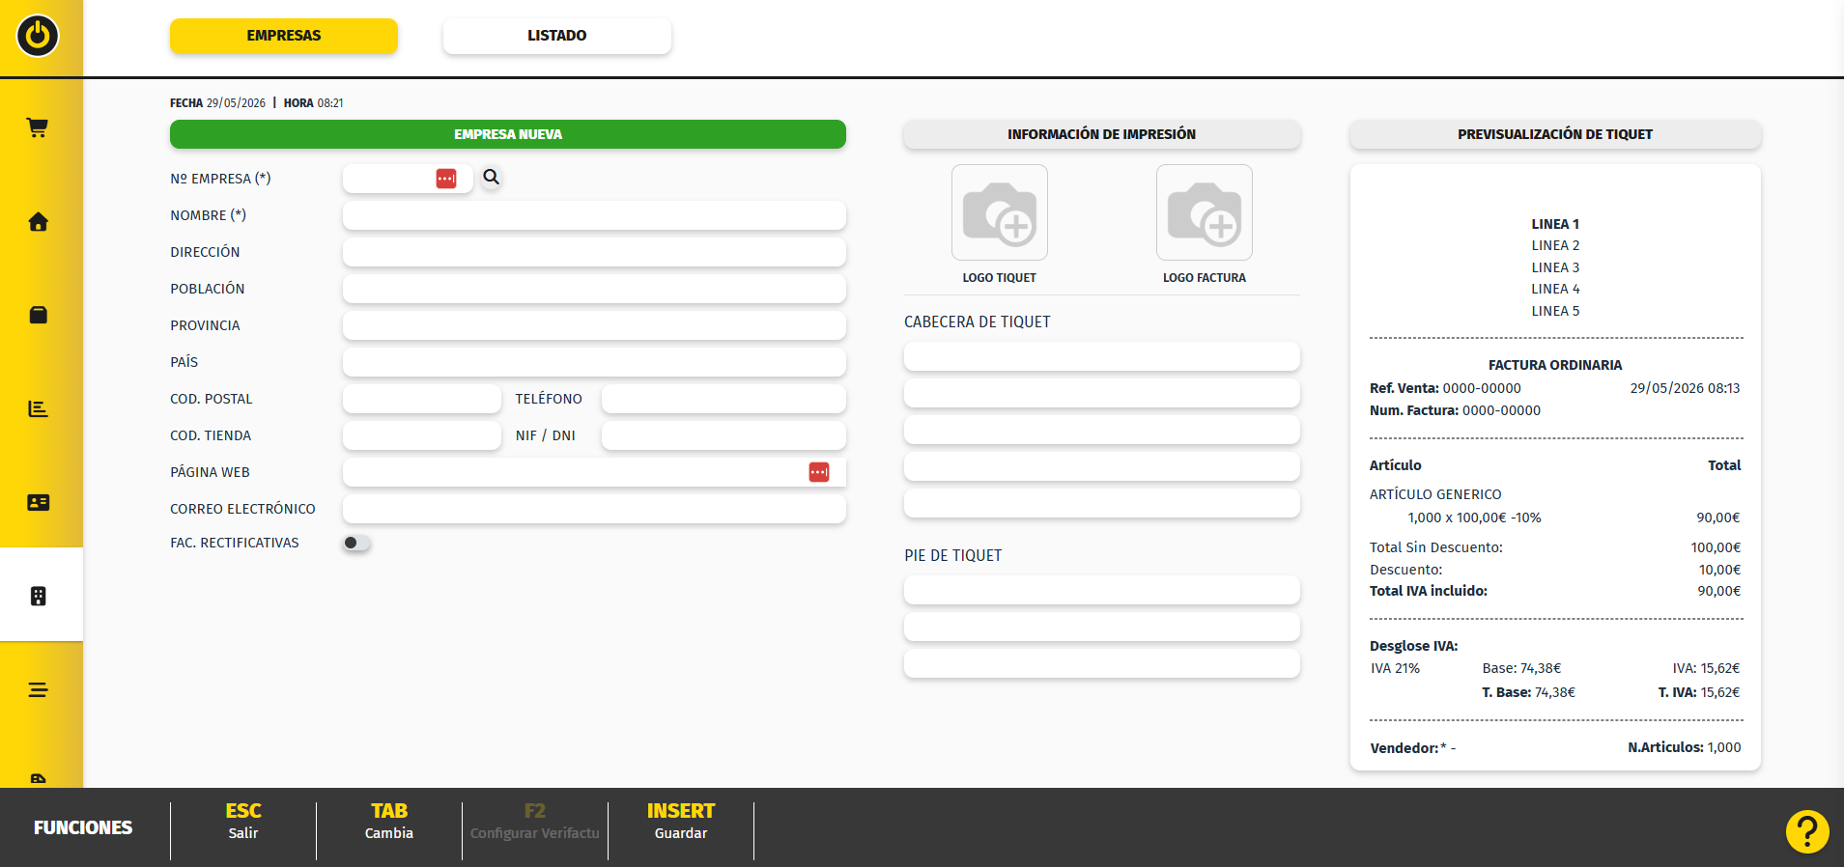Click the red dots in Página Web
The height and width of the screenshot is (867, 1844).
click(819, 472)
